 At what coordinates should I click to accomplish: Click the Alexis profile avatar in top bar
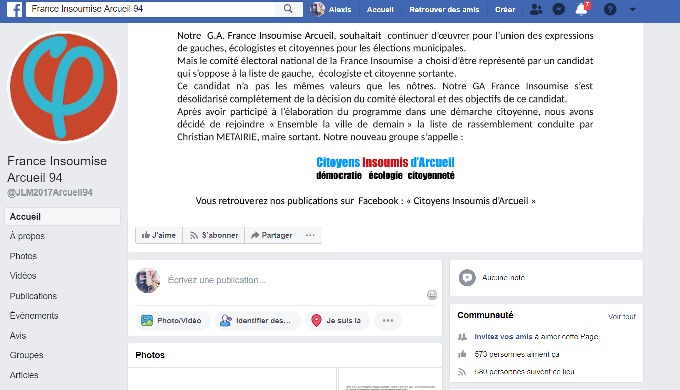click(318, 9)
